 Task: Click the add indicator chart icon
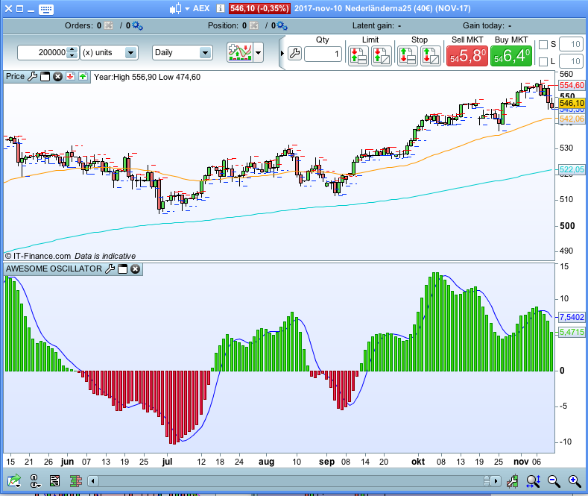pos(240,52)
